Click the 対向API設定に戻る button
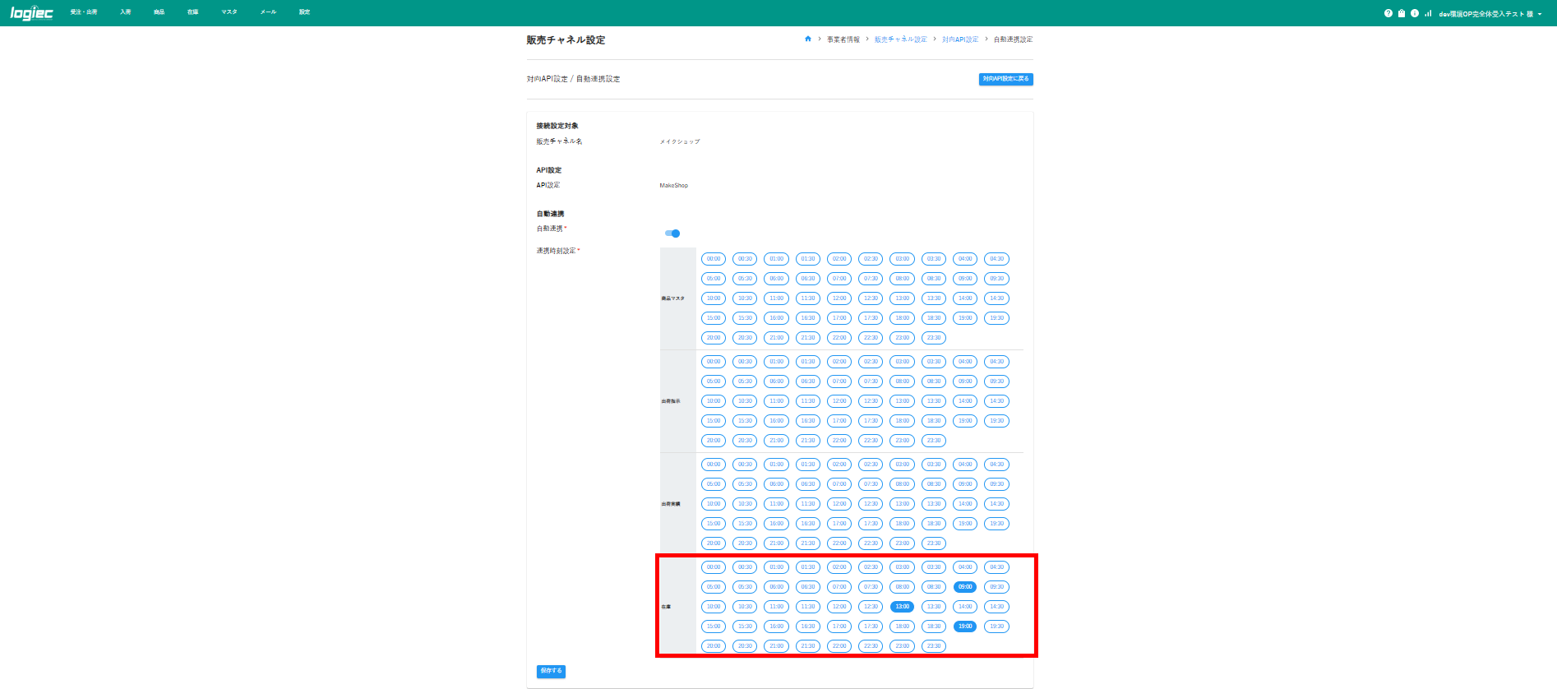Viewport: 1557px width, 689px height. tap(1005, 79)
